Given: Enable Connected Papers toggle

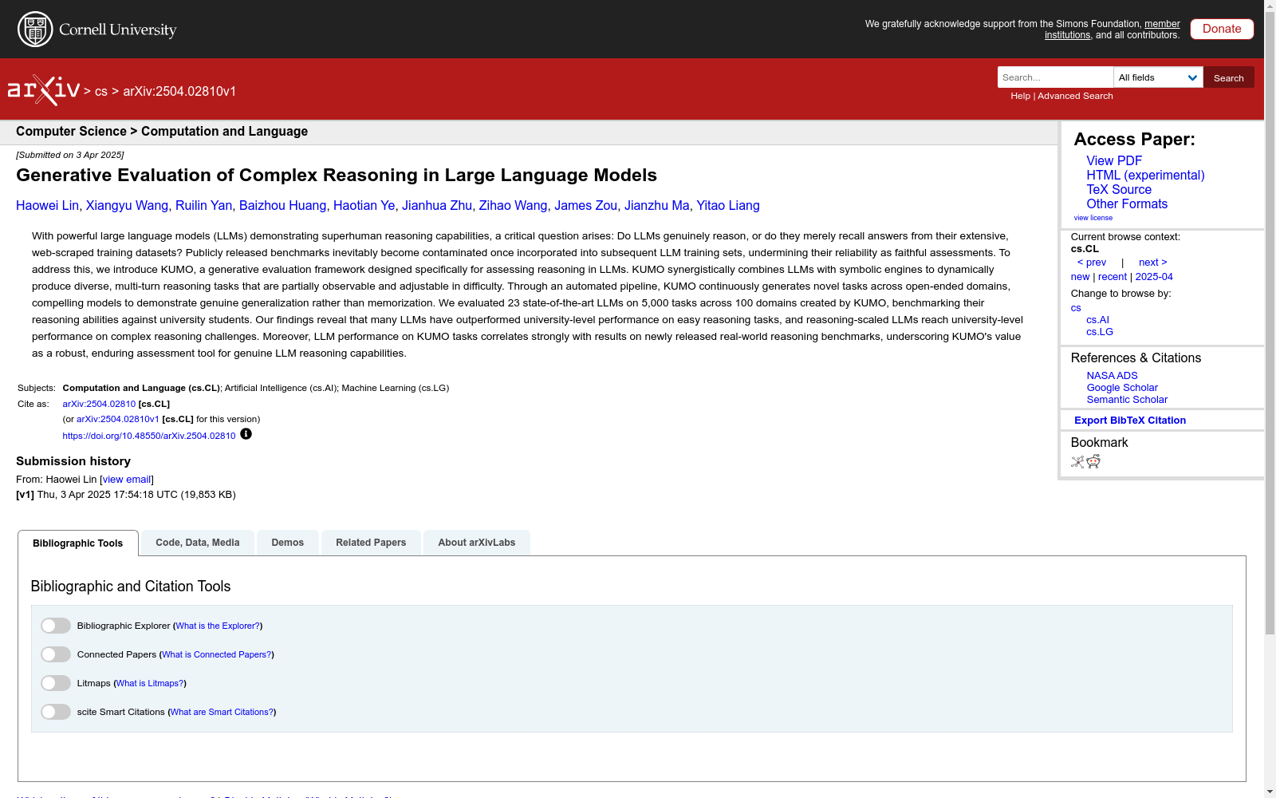Looking at the screenshot, I should click(56, 654).
